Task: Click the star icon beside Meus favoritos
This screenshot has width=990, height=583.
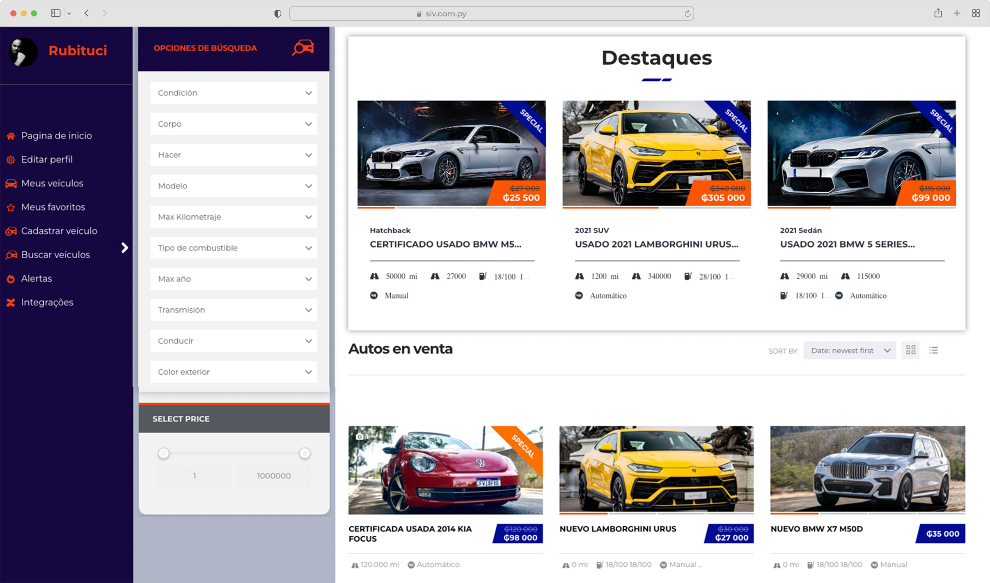Action: click(x=11, y=207)
